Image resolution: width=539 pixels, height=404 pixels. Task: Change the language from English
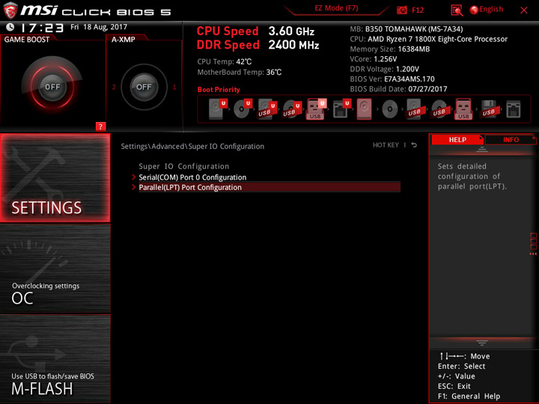[x=491, y=9]
